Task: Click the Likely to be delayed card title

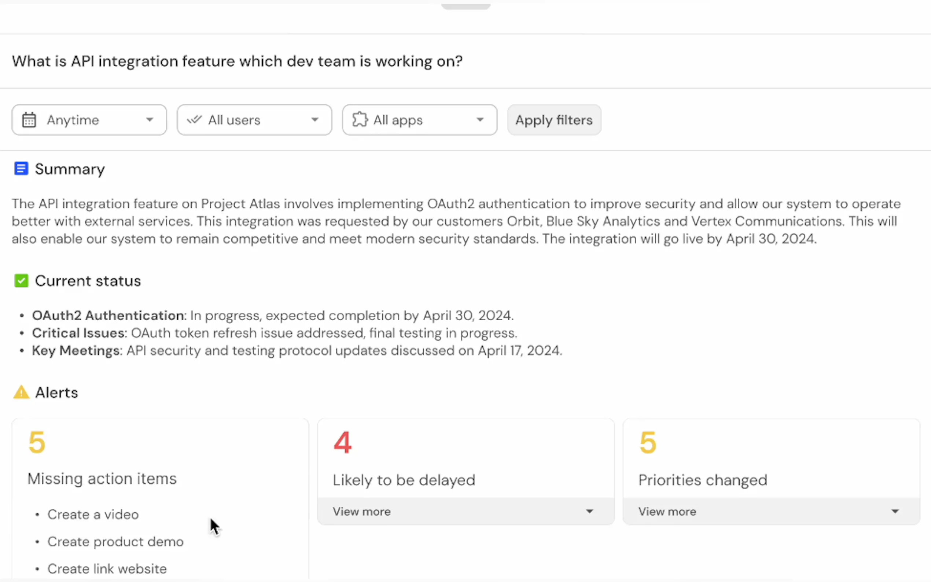Action: pyautogui.click(x=404, y=480)
